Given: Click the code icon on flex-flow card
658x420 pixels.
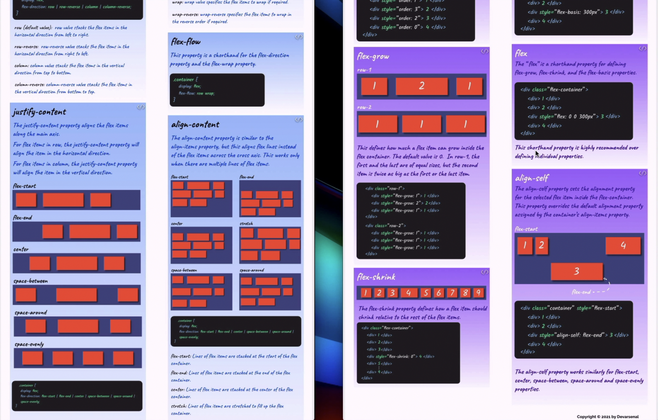Looking at the screenshot, I should tap(298, 37).
